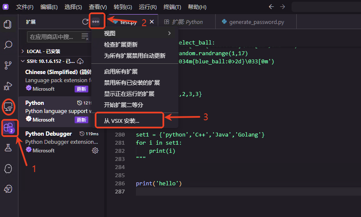Switch to the test.py tab
Viewport: 361px width, 217px height.
coord(132,22)
